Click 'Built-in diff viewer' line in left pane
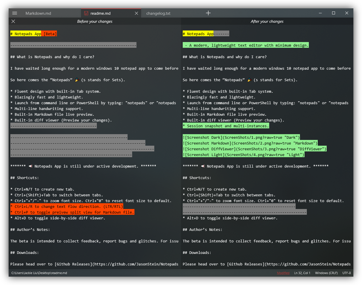This screenshot has width=362, height=285. pyautogui.click(x=61, y=120)
